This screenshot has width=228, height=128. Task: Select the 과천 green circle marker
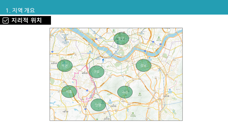[125, 92]
